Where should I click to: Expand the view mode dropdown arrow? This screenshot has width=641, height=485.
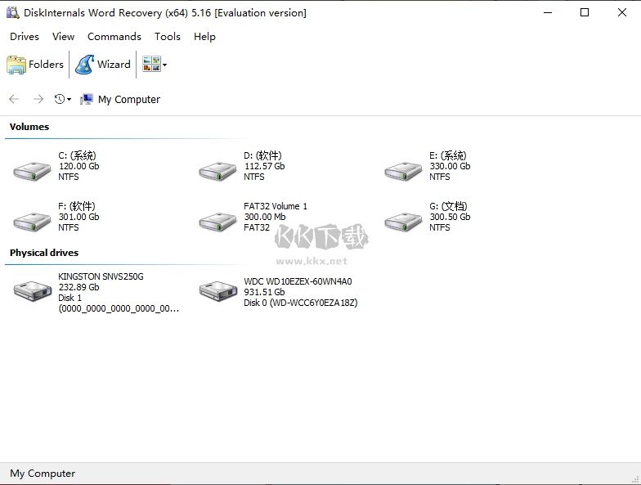tap(165, 65)
